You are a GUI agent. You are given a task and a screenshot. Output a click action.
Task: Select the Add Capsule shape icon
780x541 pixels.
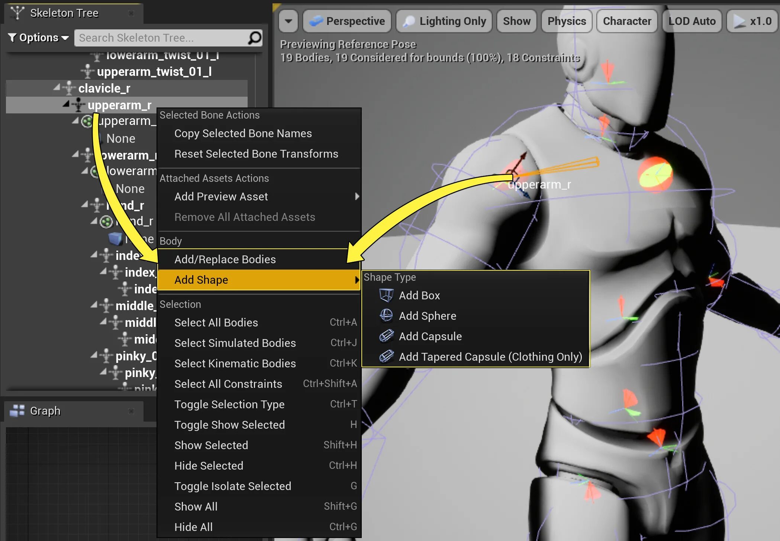click(x=386, y=336)
